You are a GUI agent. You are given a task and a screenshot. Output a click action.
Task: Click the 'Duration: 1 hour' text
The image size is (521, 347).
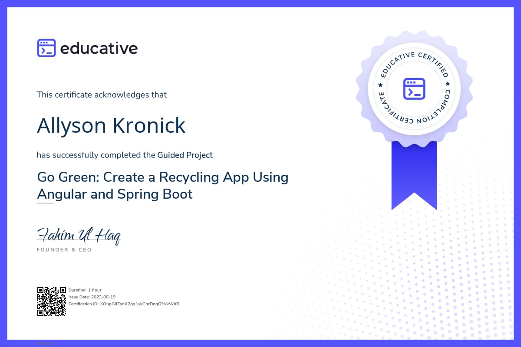[x=85, y=290]
